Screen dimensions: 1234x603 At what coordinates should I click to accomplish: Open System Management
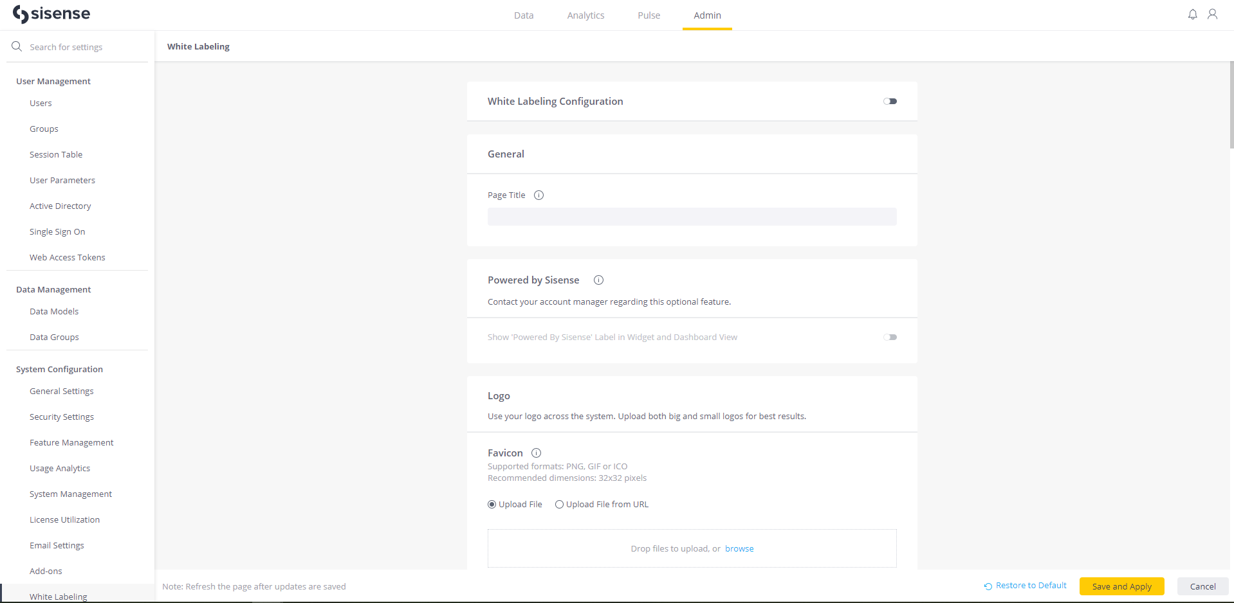pos(71,494)
